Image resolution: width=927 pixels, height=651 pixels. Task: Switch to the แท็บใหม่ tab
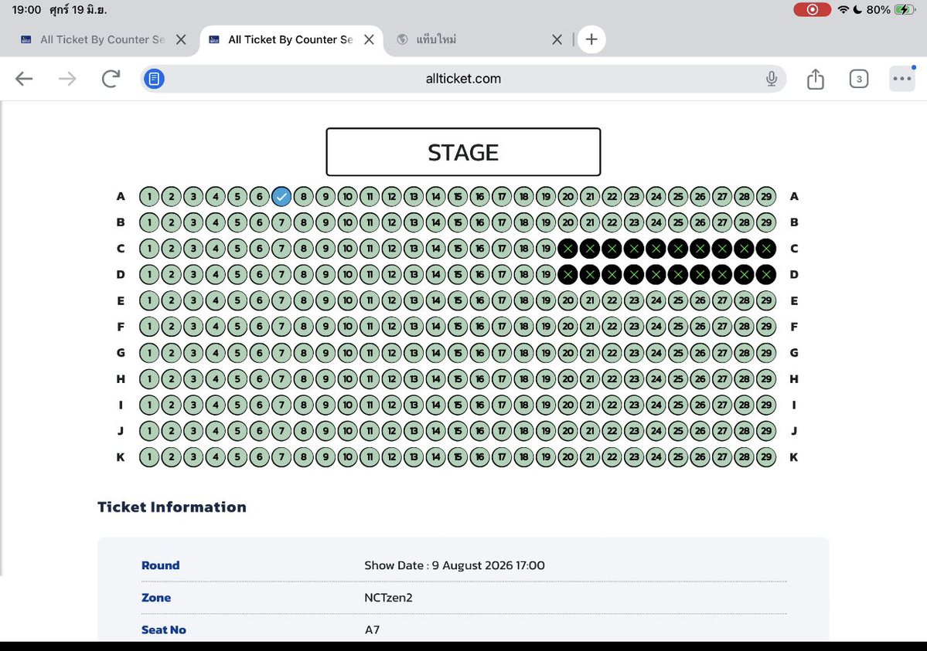coord(436,39)
